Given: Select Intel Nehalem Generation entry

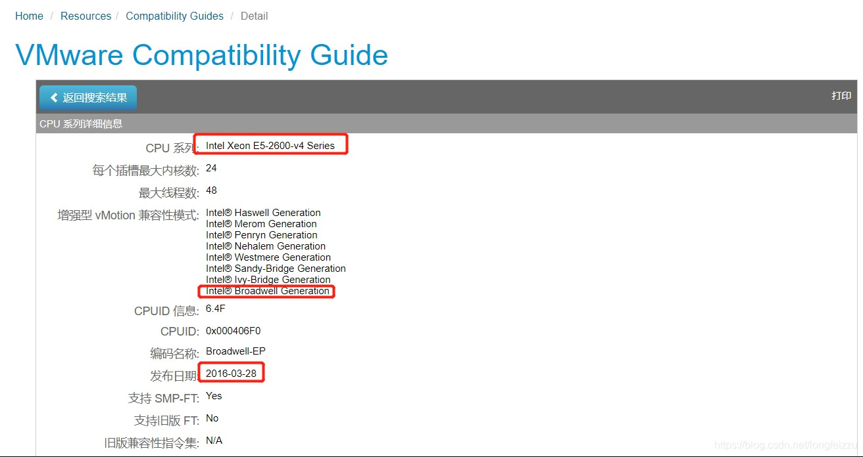Looking at the screenshot, I should [266, 246].
